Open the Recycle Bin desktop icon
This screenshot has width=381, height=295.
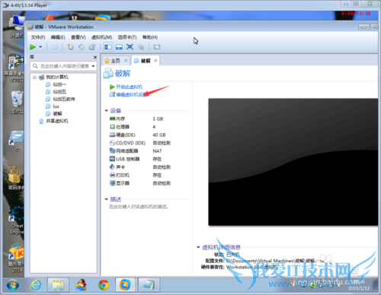tap(17, 103)
